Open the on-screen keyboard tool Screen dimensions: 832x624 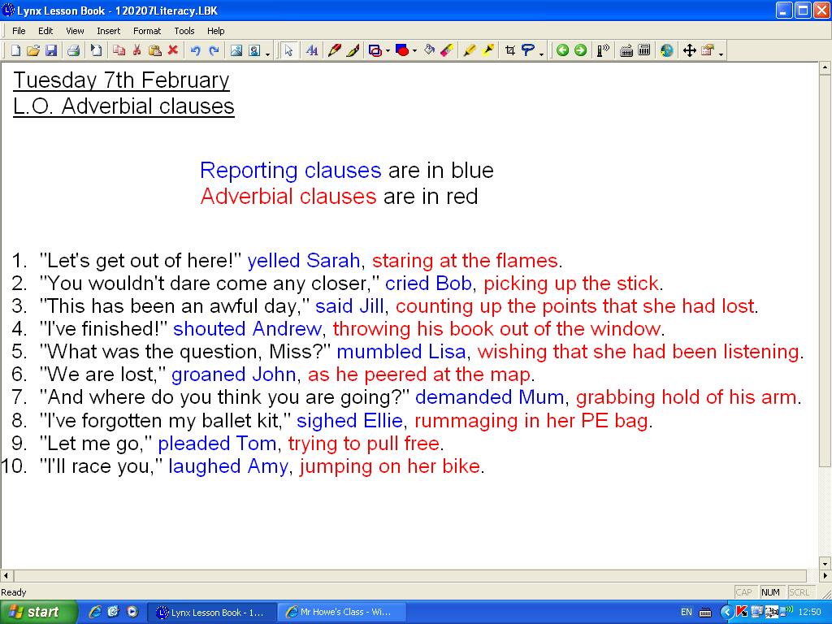click(x=626, y=50)
